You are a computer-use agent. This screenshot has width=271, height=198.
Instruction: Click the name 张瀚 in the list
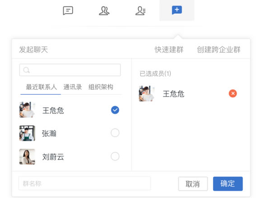[x=49, y=133]
